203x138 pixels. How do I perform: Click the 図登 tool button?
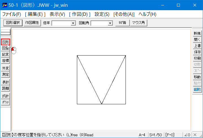coord(6,48)
